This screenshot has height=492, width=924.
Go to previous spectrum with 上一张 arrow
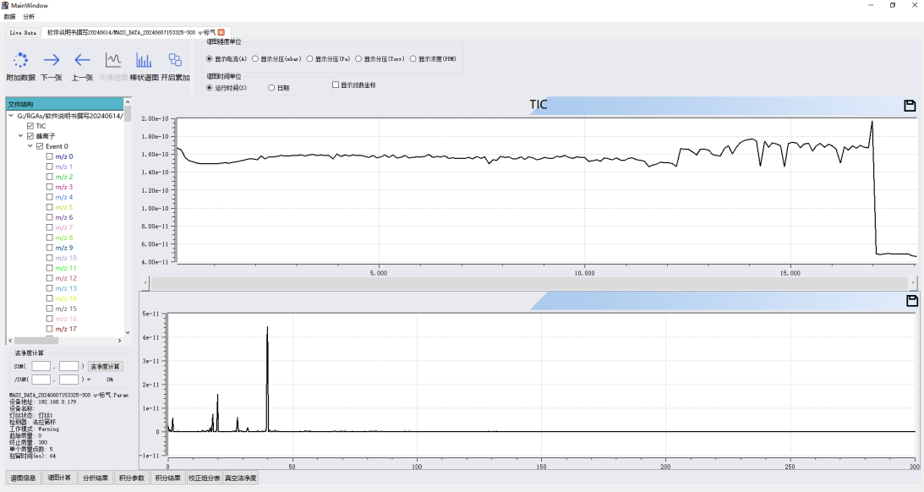coord(82,61)
